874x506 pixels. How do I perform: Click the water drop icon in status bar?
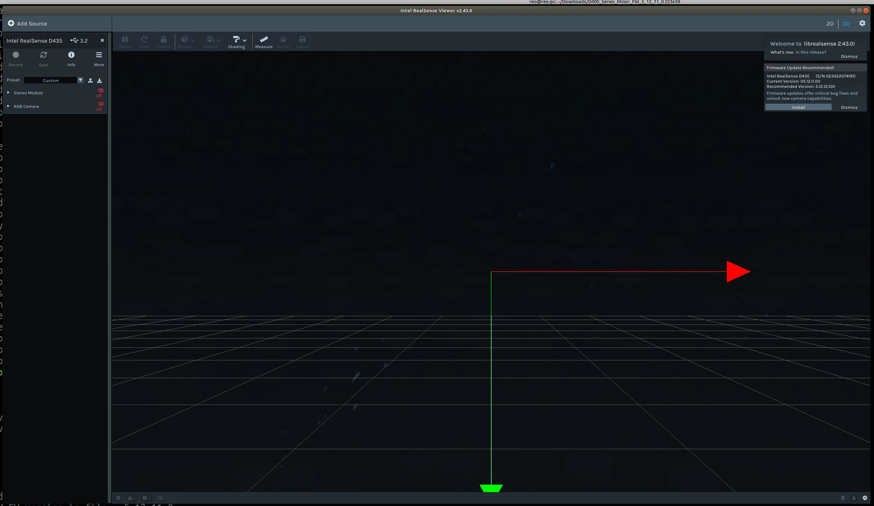pos(854,498)
